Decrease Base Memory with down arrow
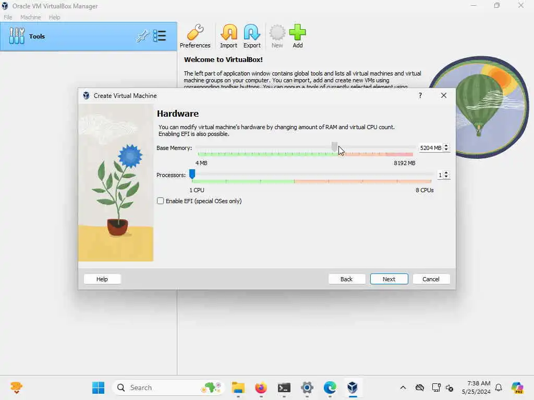This screenshot has height=400, width=534. (446, 150)
